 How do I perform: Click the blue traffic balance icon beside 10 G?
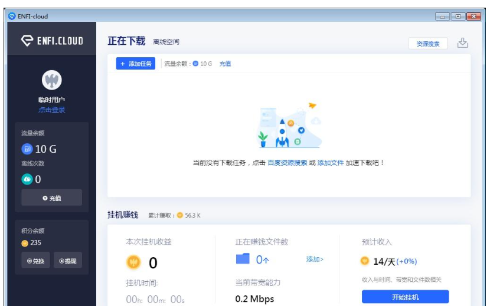coord(27,149)
